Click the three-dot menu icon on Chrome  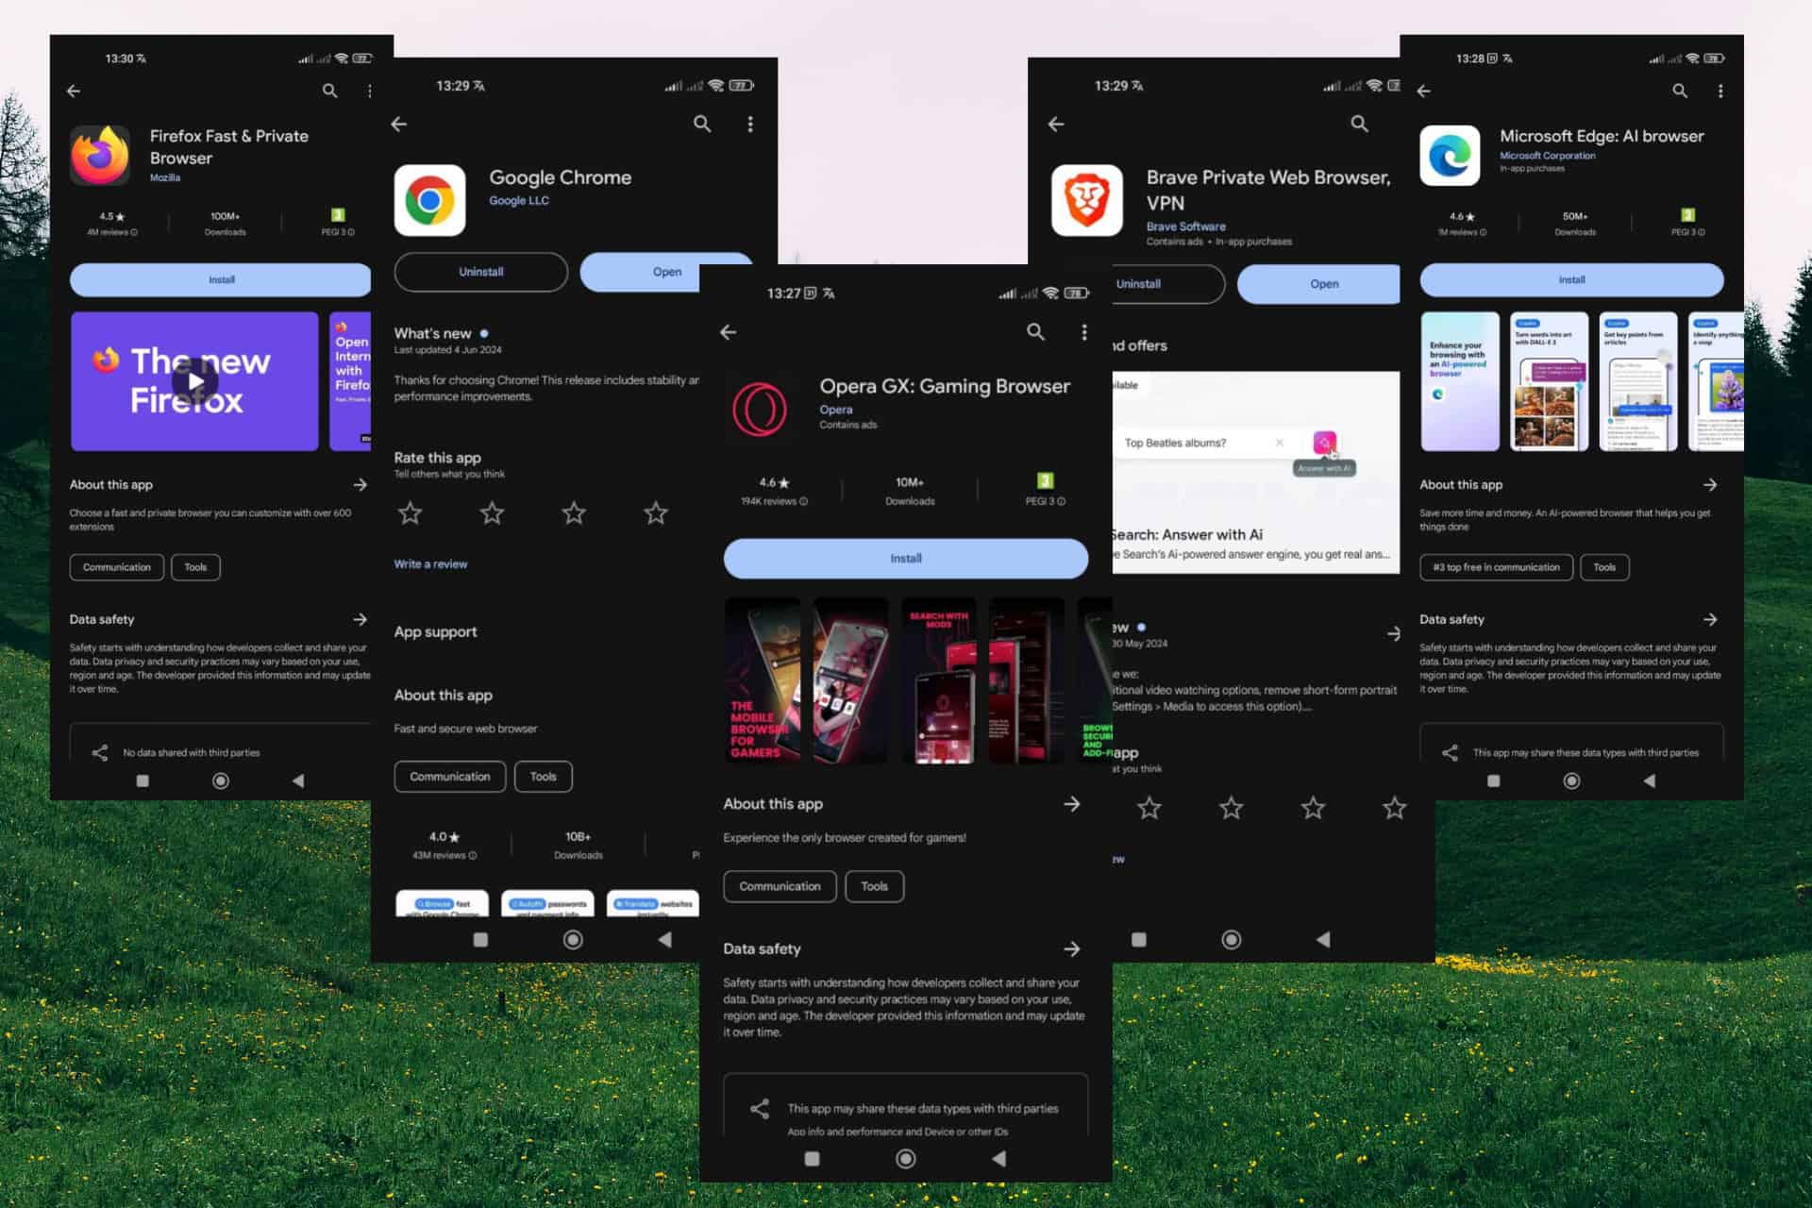tap(751, 123)
